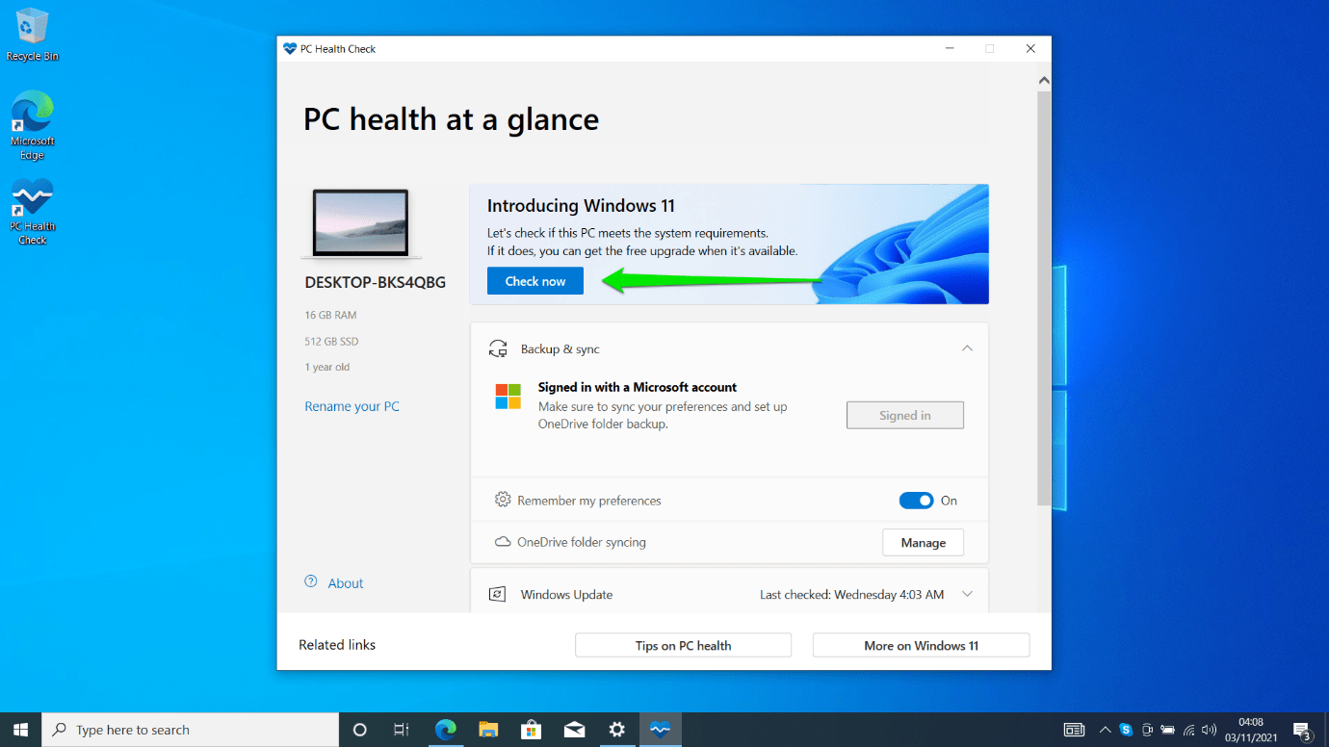
Task: Click the Backup & sync icon
Action: [x=497, y=348]
